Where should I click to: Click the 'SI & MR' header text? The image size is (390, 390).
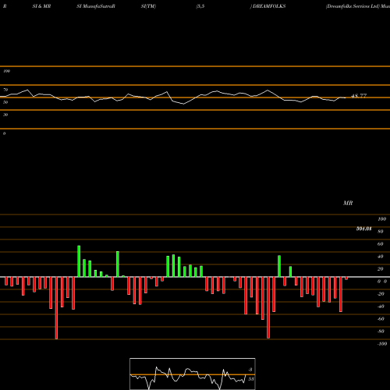tap(41, 6)
